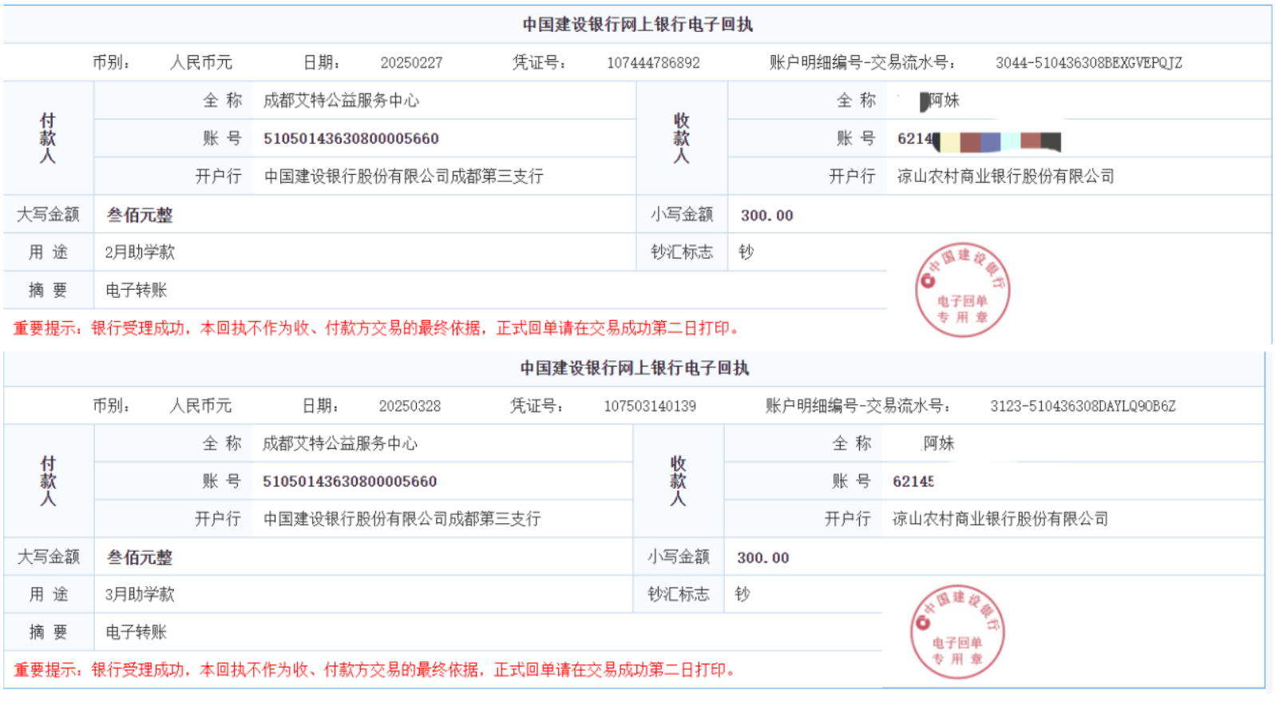Click the March receipt's red bank stamp
This screenshot has width=1275, height=702.
pos(957,633)
